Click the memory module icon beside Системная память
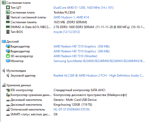Image resolution: width=147 pixels, height=122 pixels. pos(8,22)
